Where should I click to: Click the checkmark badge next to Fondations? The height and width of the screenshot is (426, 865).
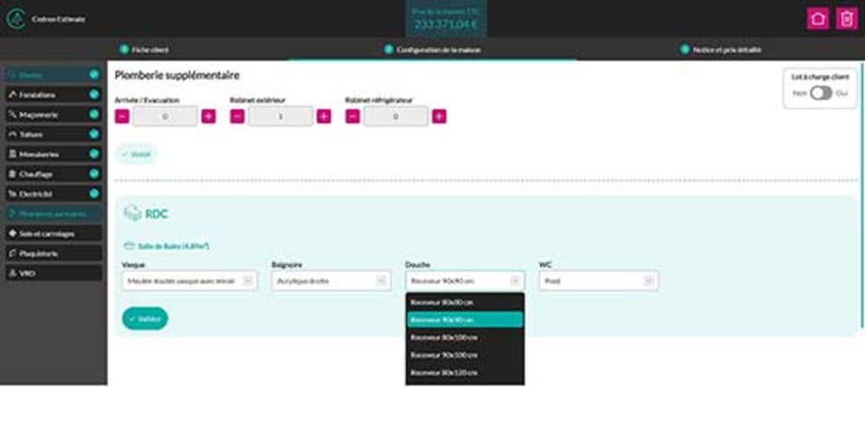[x=93, y=94]
